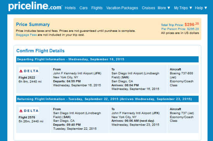Viewport: 213px width, 141px height.
Task: Click the Delta logo for Flight 2576
Action: [x=29, y=111]
